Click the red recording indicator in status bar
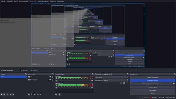 151,98
